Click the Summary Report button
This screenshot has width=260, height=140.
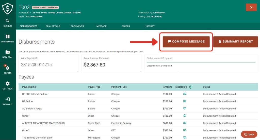235,42
